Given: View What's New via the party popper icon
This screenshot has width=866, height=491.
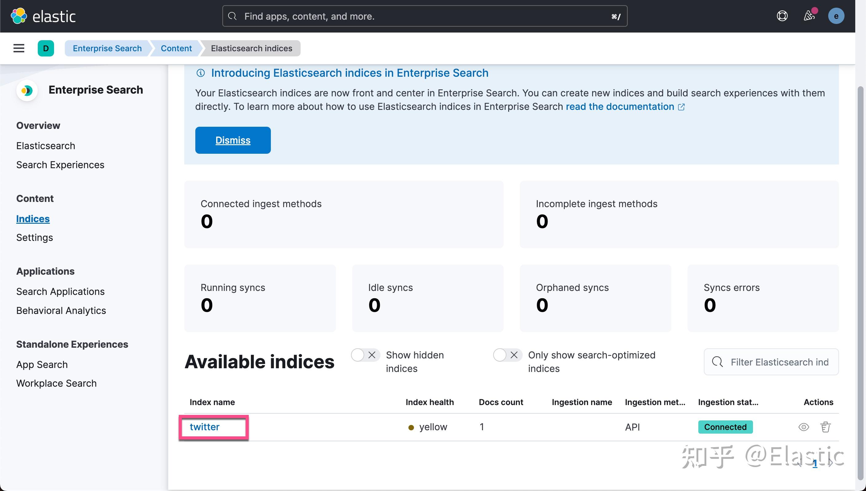Looking at the screenshot, I should tap(809, 16).
